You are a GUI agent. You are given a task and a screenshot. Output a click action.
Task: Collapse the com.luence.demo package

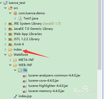(10, 13)
